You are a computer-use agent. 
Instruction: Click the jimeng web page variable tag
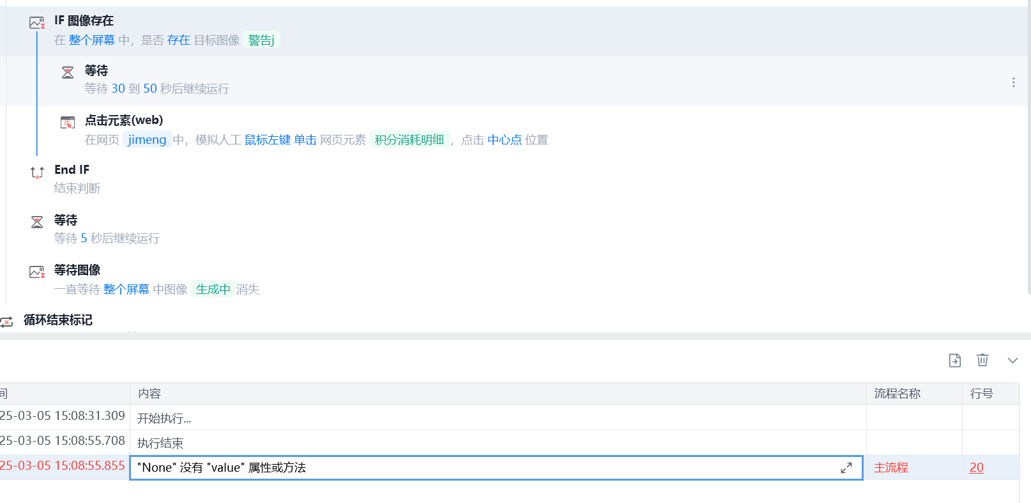(147, 139)
